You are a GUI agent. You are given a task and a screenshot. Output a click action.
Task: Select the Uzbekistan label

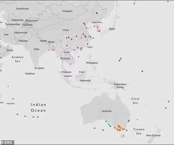tap(17, 20)
